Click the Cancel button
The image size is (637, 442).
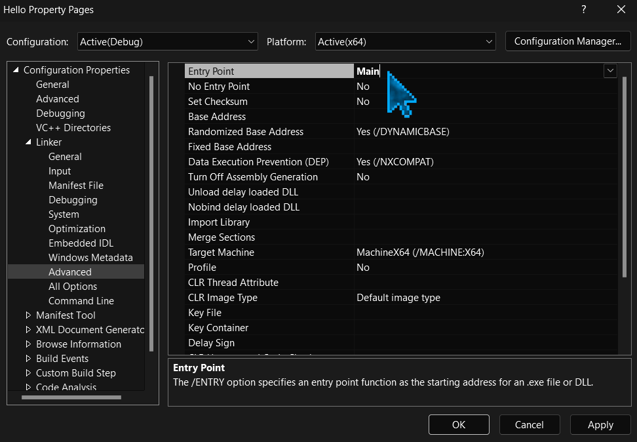529,424
